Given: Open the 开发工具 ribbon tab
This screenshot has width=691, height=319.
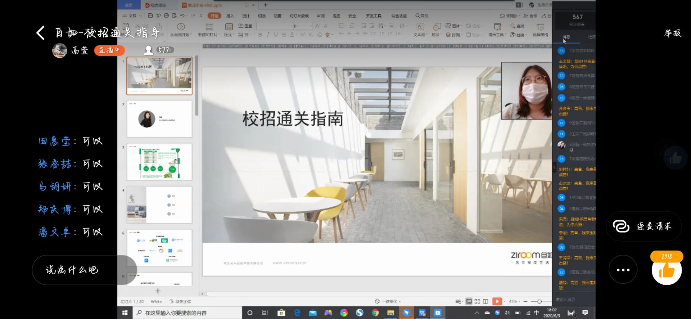Looking at the screenshot, I should 374,16.
